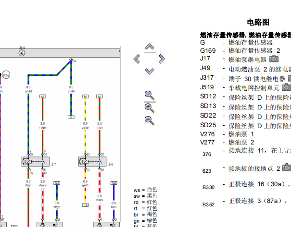The height and width of the screenshot is (227, 291).
Task: Click the pan up arrow
Action: click(150, 47)
